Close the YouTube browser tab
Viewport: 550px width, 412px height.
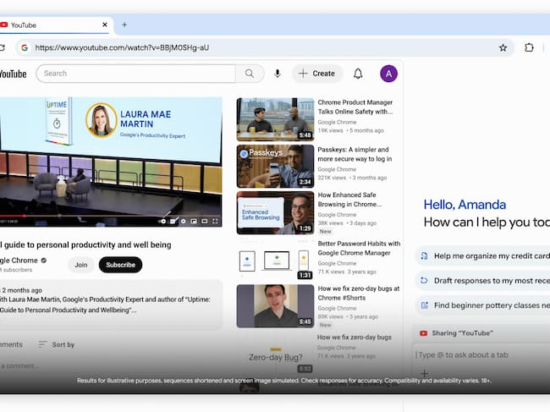pos(105,25)
